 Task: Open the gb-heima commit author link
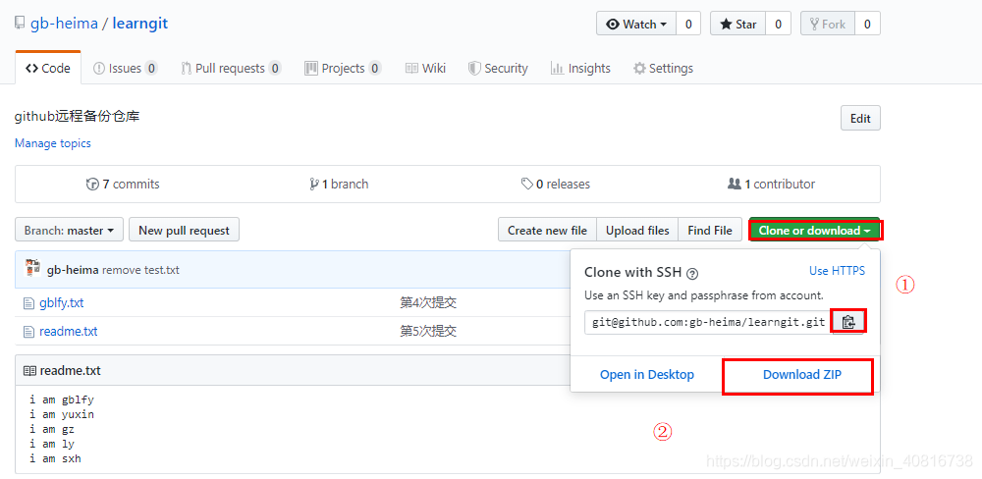(73, 270)
